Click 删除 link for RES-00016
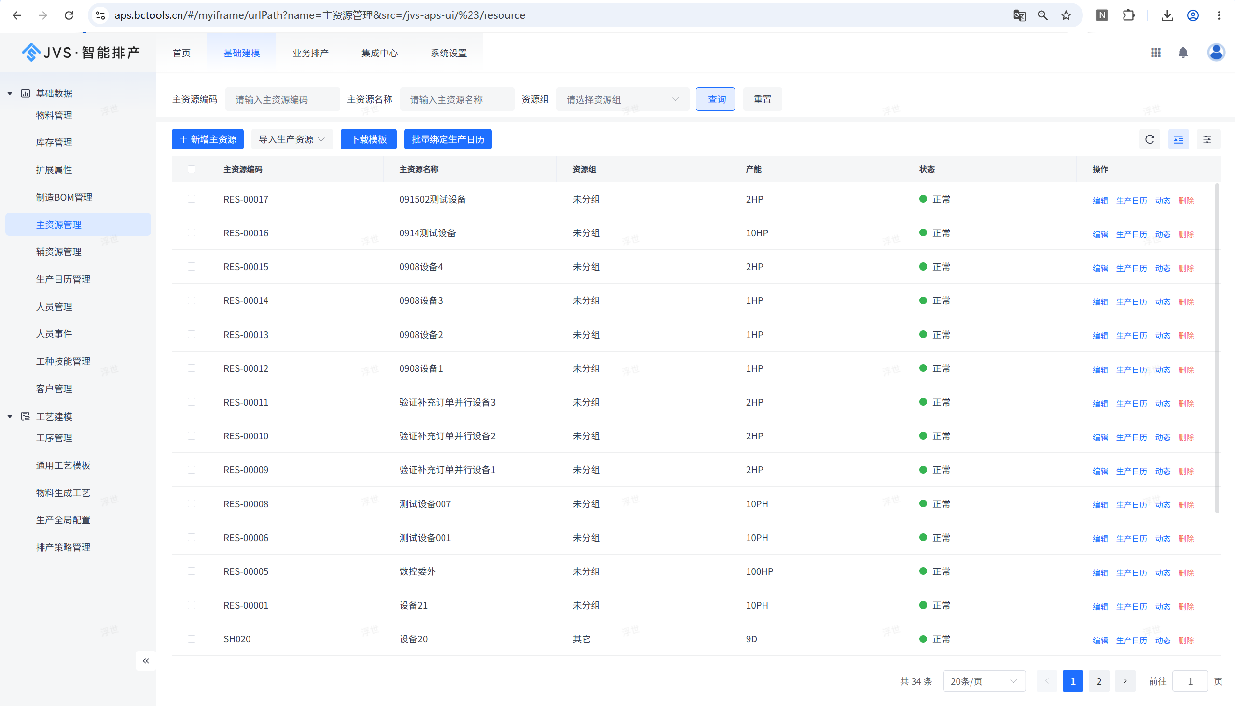This screenshot has width=1235, height=706. click(1186, 234)
